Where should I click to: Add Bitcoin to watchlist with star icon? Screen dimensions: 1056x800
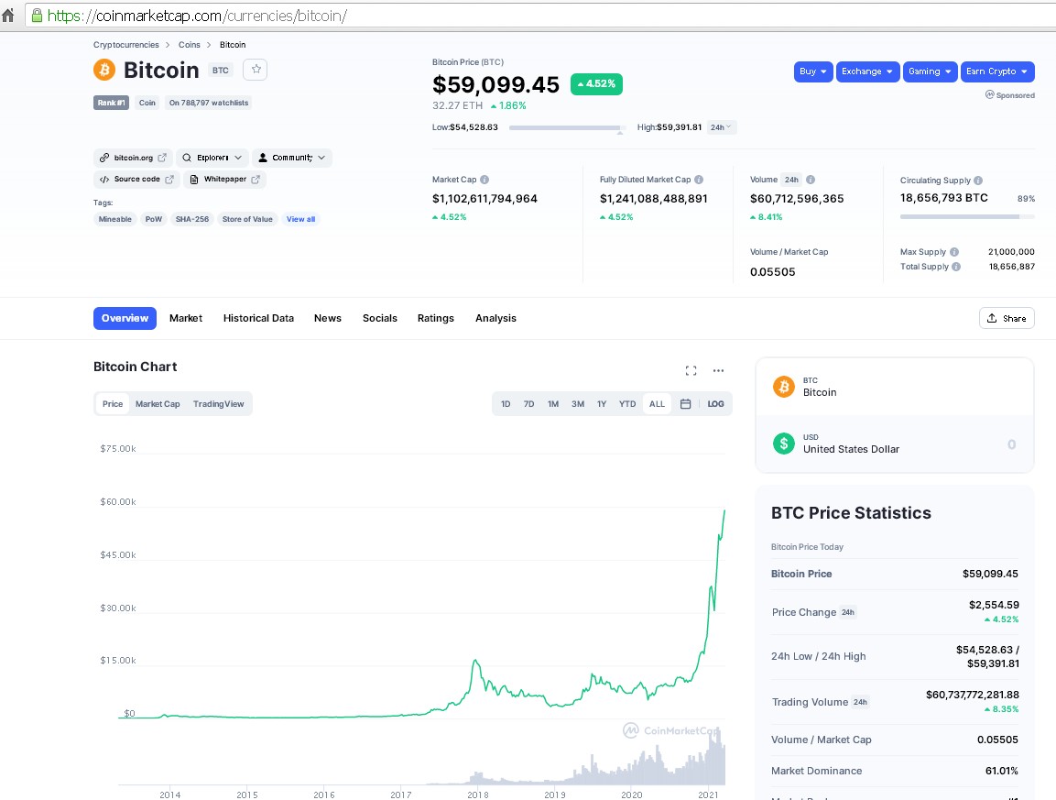[256, 70]
